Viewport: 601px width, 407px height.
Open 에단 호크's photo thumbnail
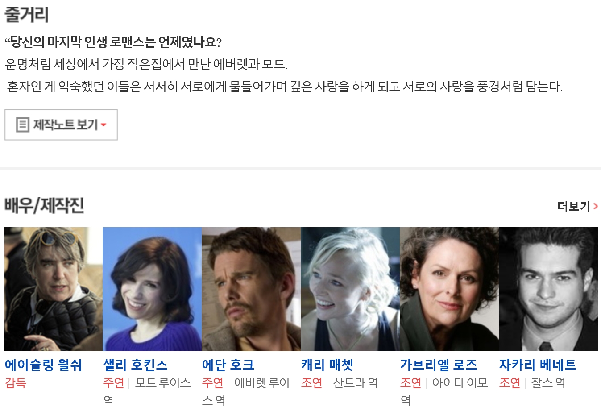pos(251,289)
